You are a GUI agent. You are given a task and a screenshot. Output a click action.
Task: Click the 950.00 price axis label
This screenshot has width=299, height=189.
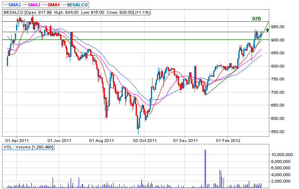[278, 27]
